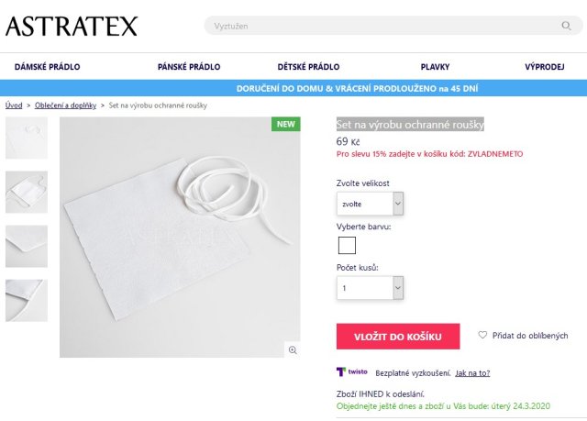The width and height of the screenshot is (587, 421).
Task: Go to Úvod breadcrumb link
Action: (14, 106)
